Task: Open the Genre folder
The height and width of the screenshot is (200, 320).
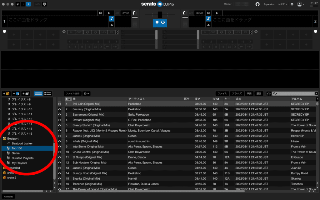Action: pyautogui.click(x=16, y=153)
